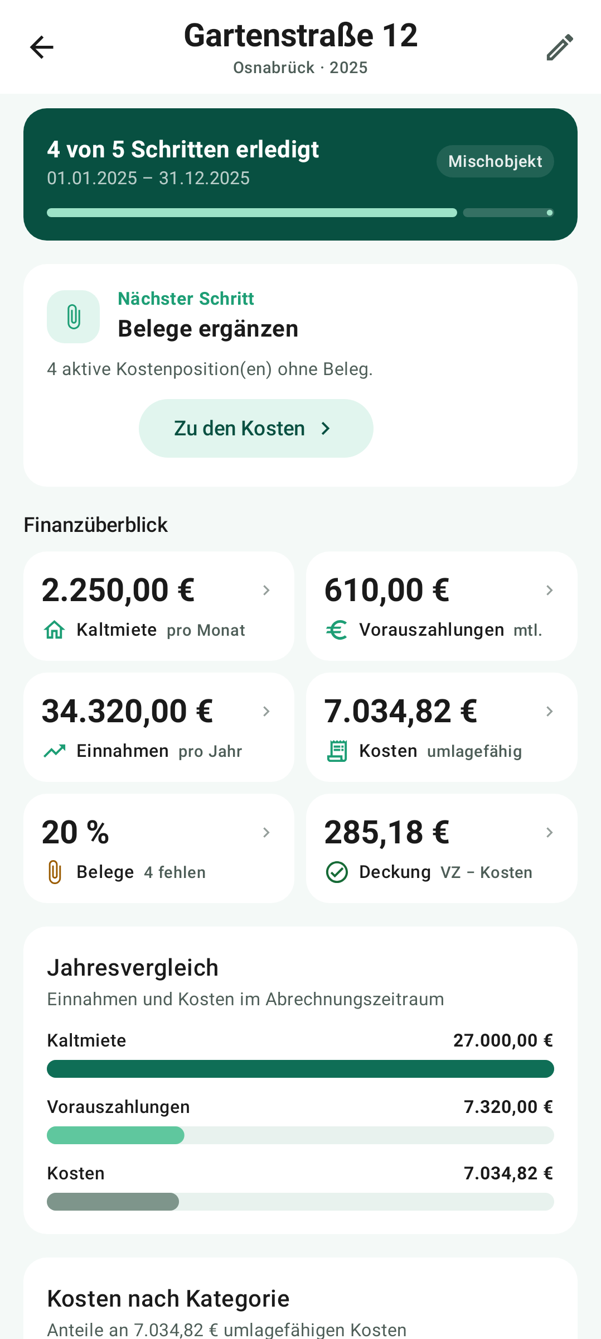Click the Vorauszahlungen comparison bar

[x=300, y=1135]
